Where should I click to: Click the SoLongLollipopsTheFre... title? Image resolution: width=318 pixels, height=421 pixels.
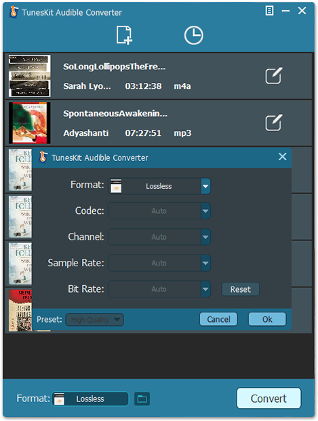(x=114, y=67)
